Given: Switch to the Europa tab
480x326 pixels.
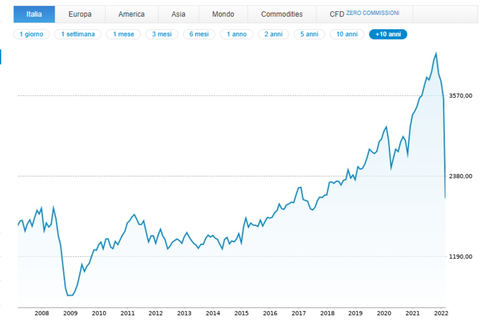Looking at the screenshot, I should pyautogui.click(x=80, y=14).
